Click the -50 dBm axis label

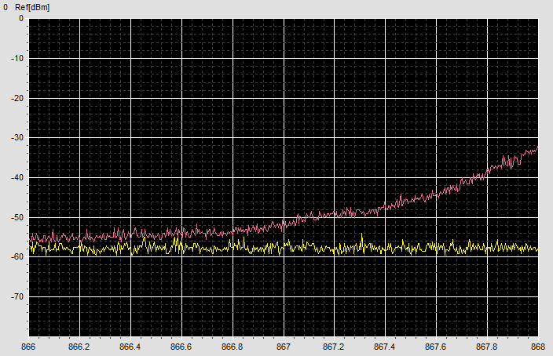click(17, 218)
